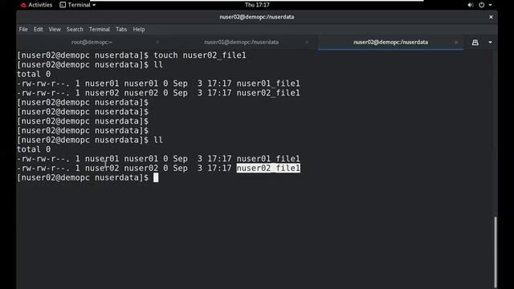Viewport: 514px width, 289px height.
Task: Open the Search menu
Action: [75, 29]
